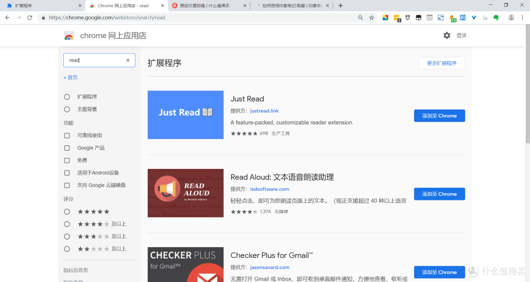Select three stars 及以上 rating filter
Viewport: 530px width, 282px height.
click(x=67, y=237)
